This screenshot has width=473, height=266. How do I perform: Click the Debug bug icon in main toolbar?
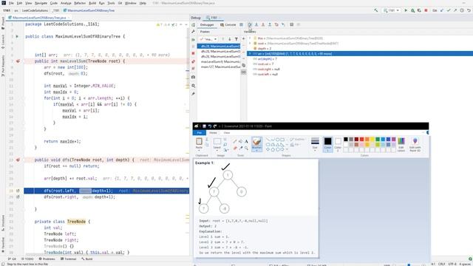412,10
